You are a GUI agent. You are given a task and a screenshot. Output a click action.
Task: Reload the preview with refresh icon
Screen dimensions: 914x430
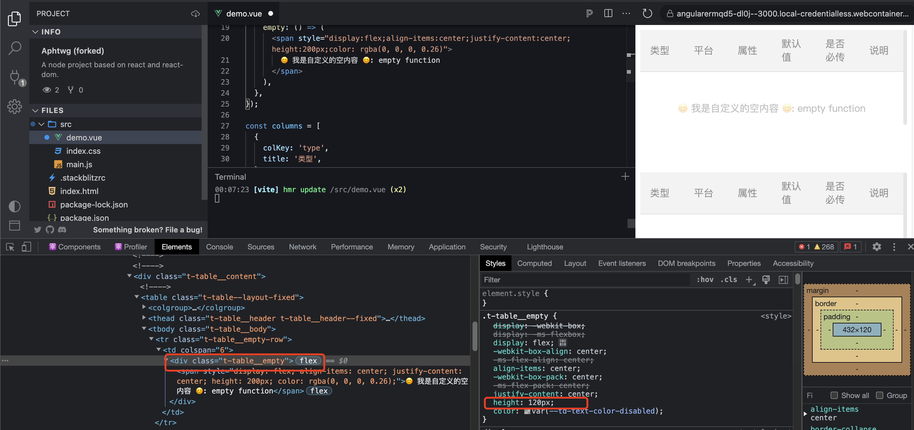(x=647, y=13)
